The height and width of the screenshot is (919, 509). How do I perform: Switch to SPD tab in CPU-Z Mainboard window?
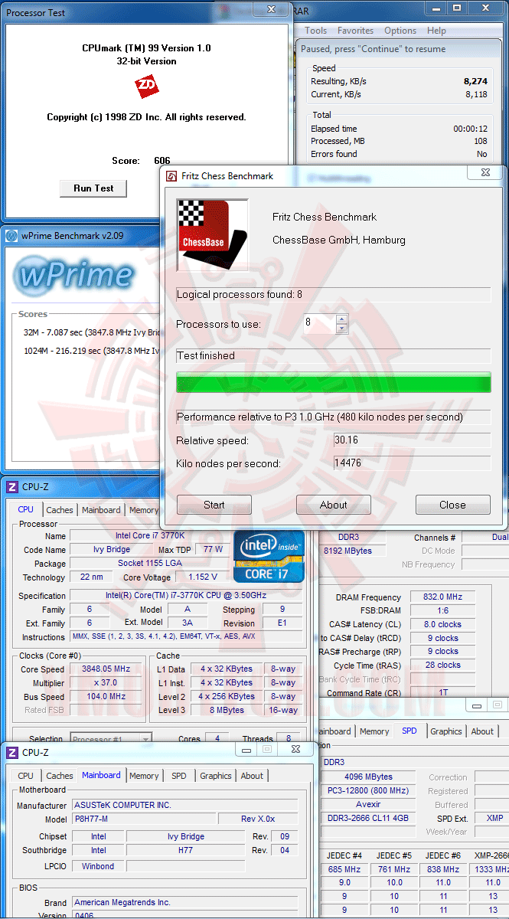click(178, 776)
